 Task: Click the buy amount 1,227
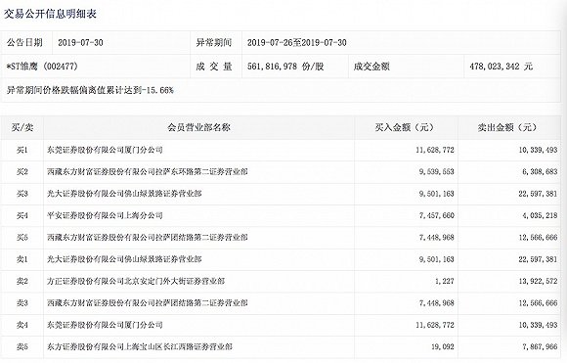(445, 281)
